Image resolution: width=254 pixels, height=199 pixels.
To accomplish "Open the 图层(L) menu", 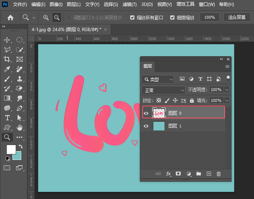I will 74,4.
